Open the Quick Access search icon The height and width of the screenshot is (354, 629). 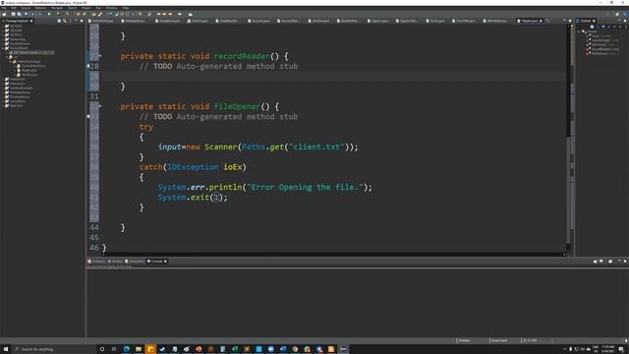pyautogui.click(x=607, y=14)
